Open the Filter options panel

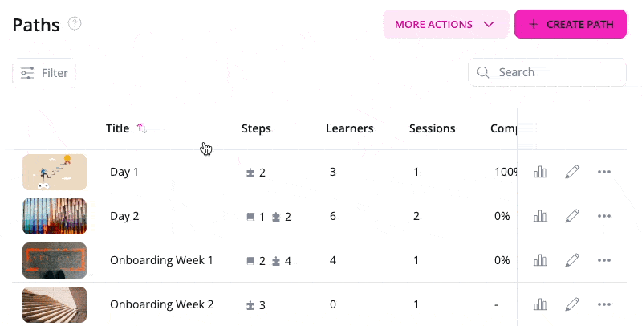coord(44,73)
